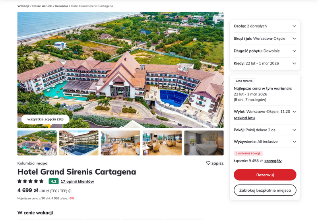The image size is (318, 220).
Task: Expand Długość pobytu options
Action: (265, 51)
